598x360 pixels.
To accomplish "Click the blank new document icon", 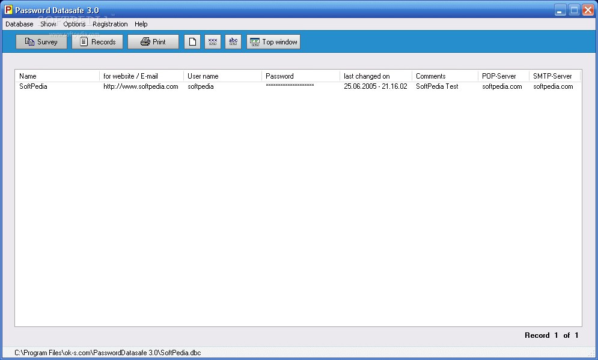I will click(192, 42).
